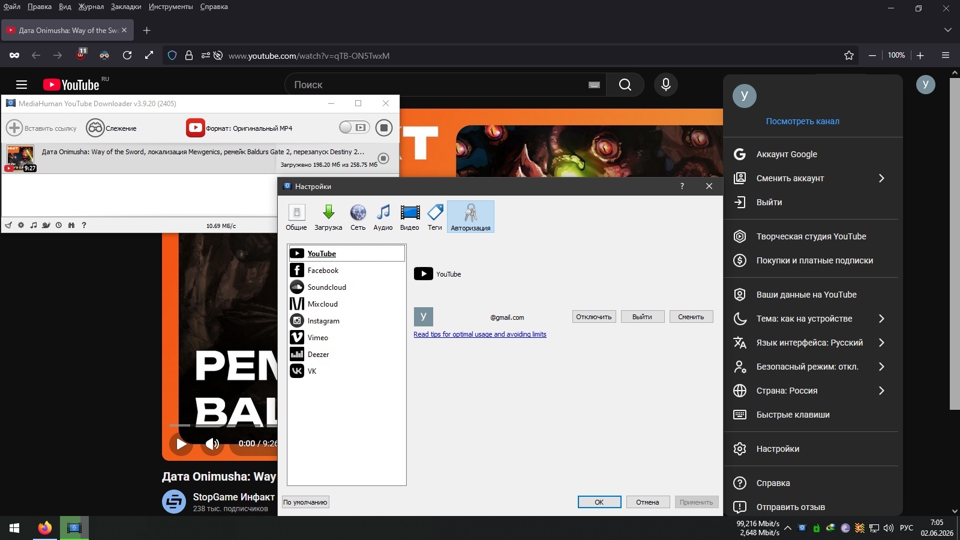Open the Файл menu in Firefox
Screen dimensions: 960x540
pyautogui.click(x=12, y=7)
